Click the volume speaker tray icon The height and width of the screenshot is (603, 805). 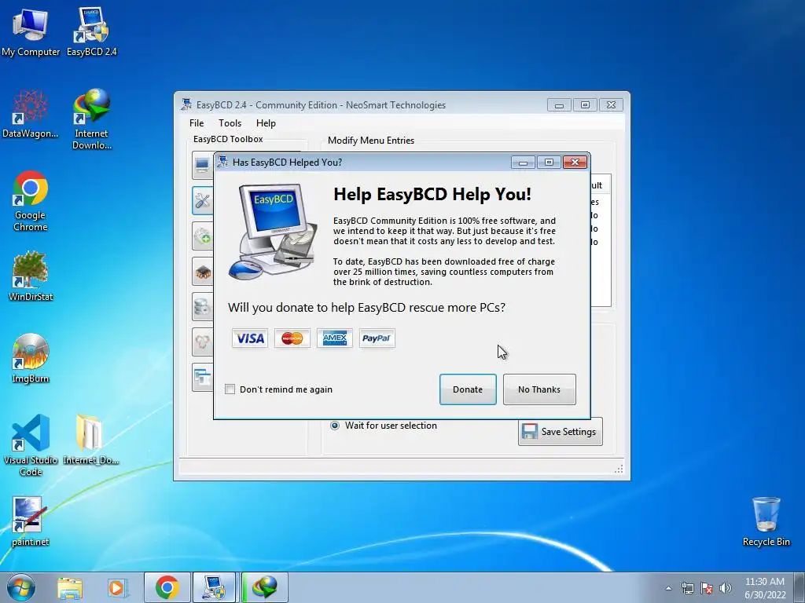tap(726, 588)
